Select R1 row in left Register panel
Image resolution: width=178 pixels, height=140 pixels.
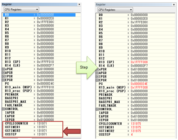(x=41, y=18)
